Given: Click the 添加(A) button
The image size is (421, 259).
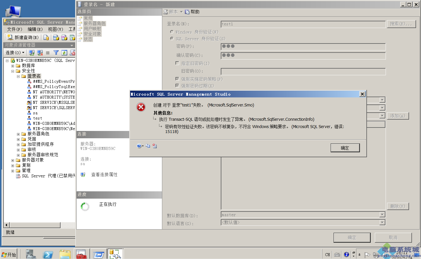Looking at the screenshot, I should [x=398, y=116].
